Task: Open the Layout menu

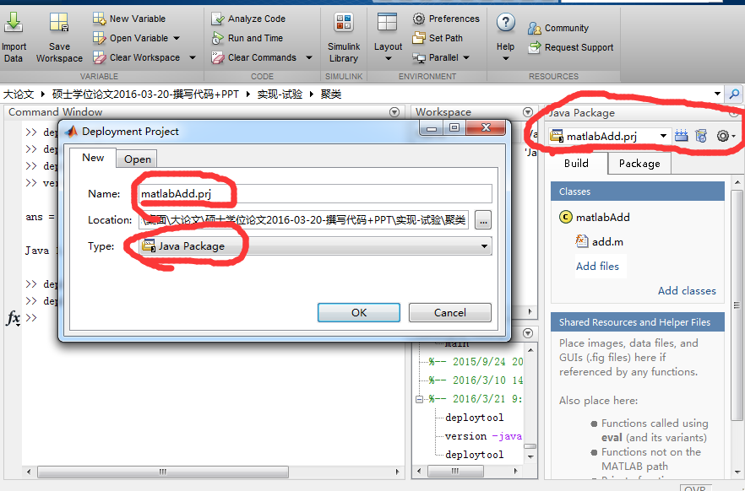Action: pos(388,38)
